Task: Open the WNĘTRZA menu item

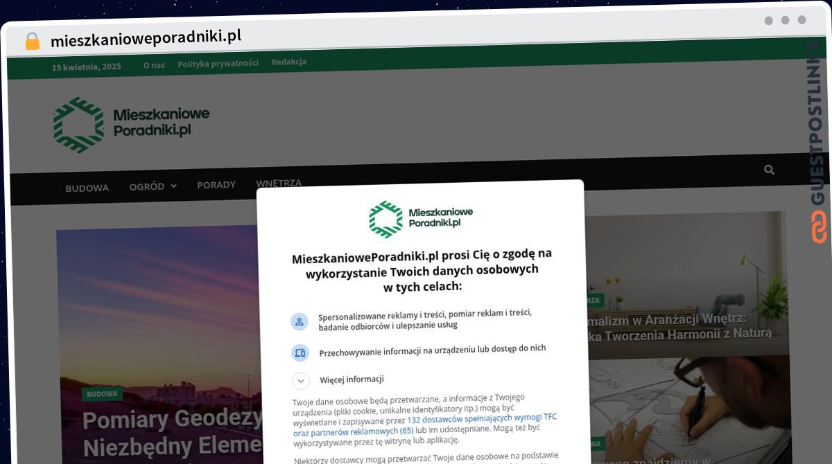Action: tap(279, 183)
